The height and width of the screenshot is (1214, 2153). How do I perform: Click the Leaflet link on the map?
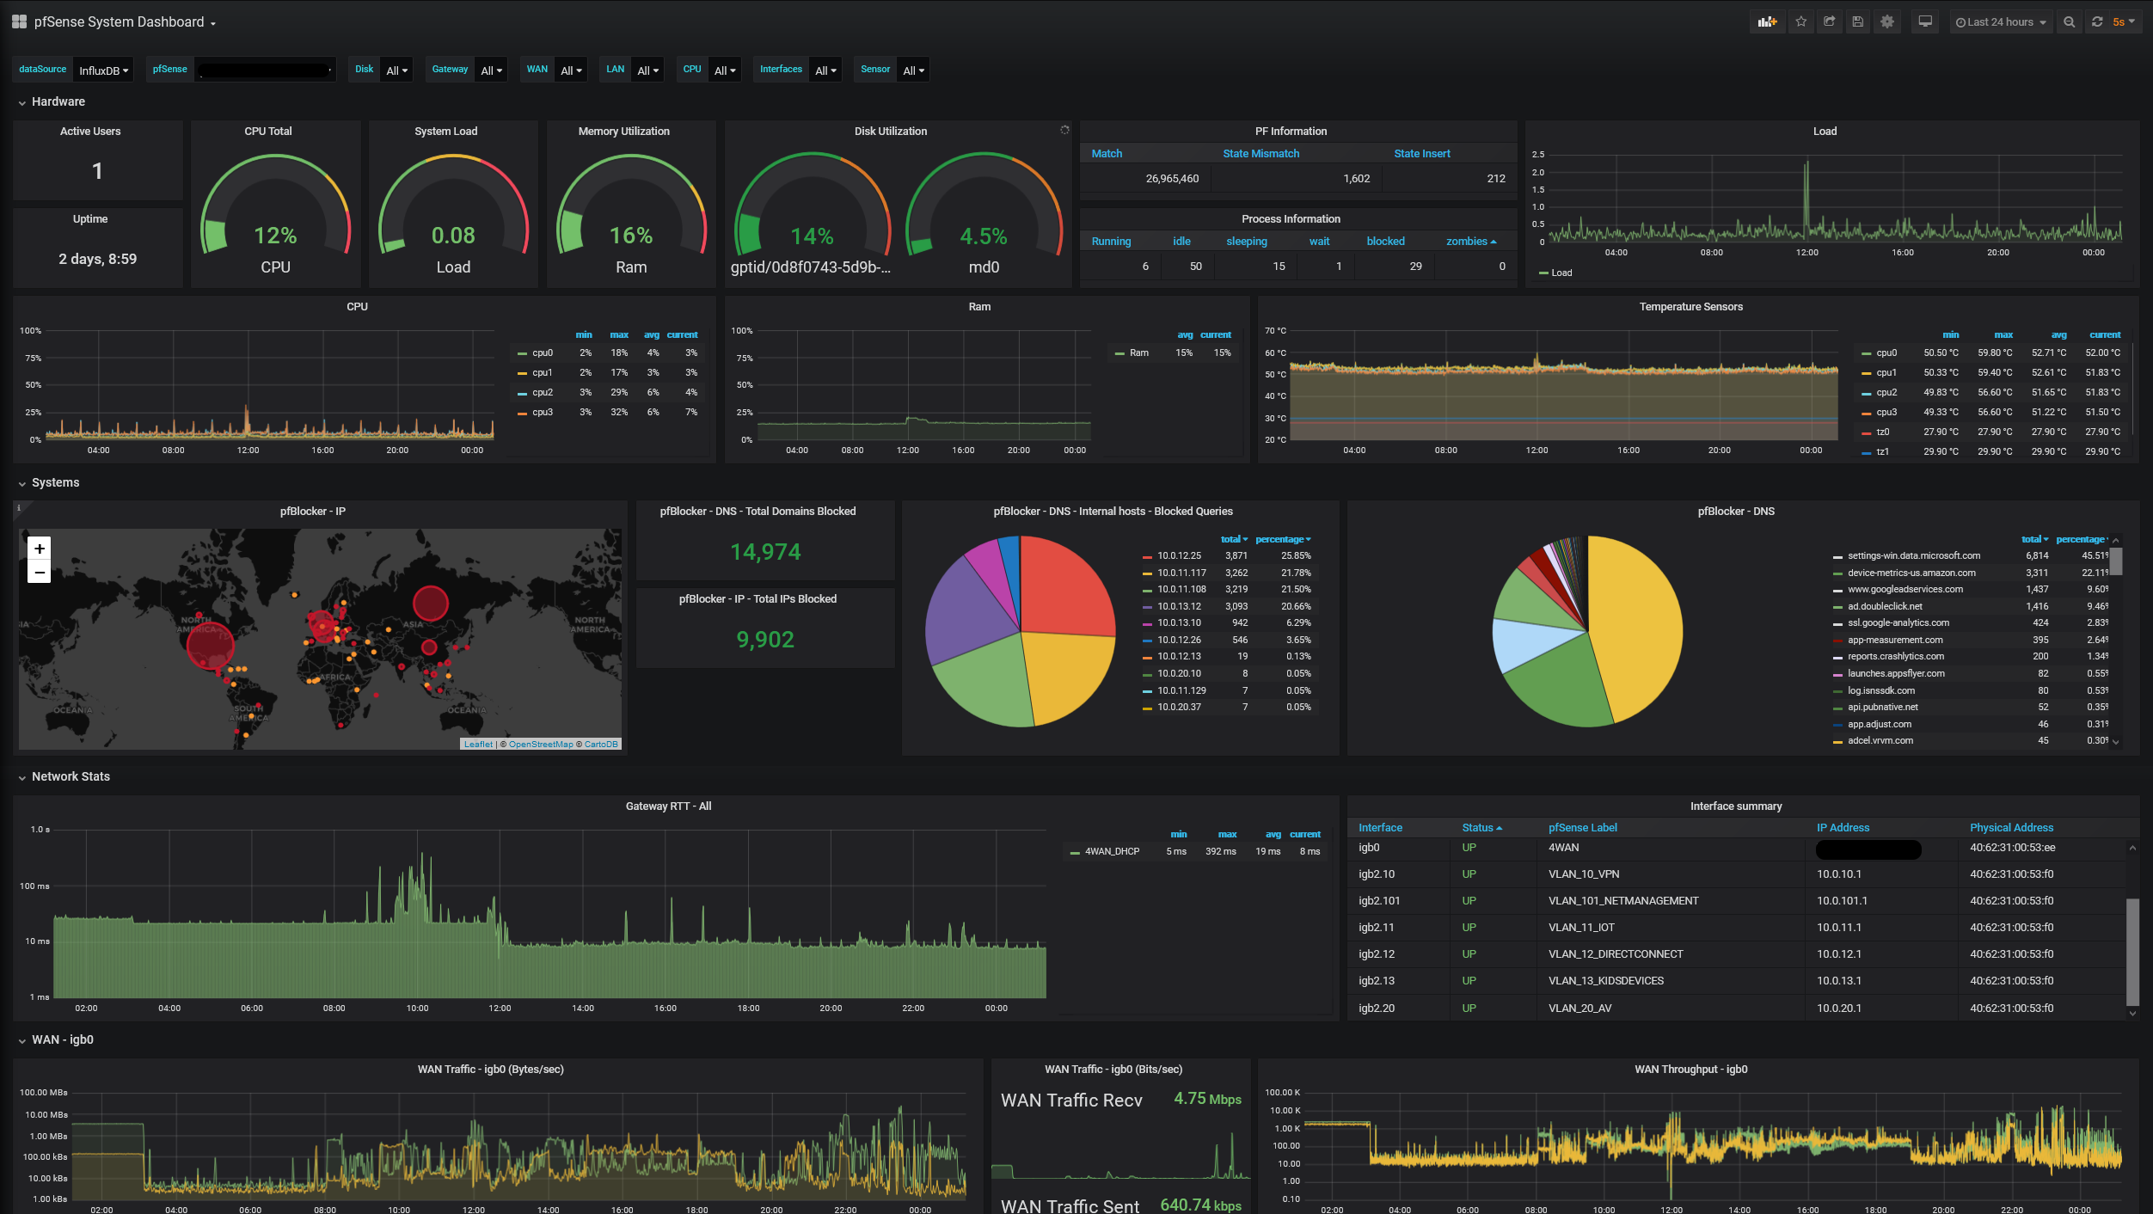click(x=478, y=745)
